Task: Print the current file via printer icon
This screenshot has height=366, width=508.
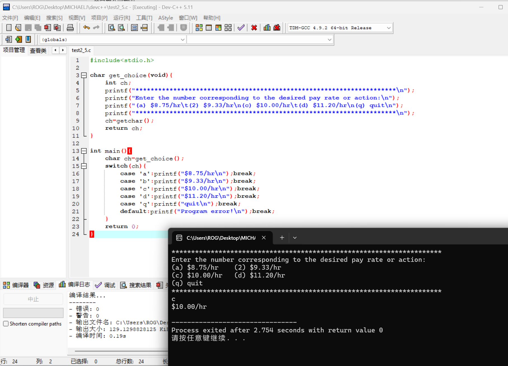Action: (70, 28)
